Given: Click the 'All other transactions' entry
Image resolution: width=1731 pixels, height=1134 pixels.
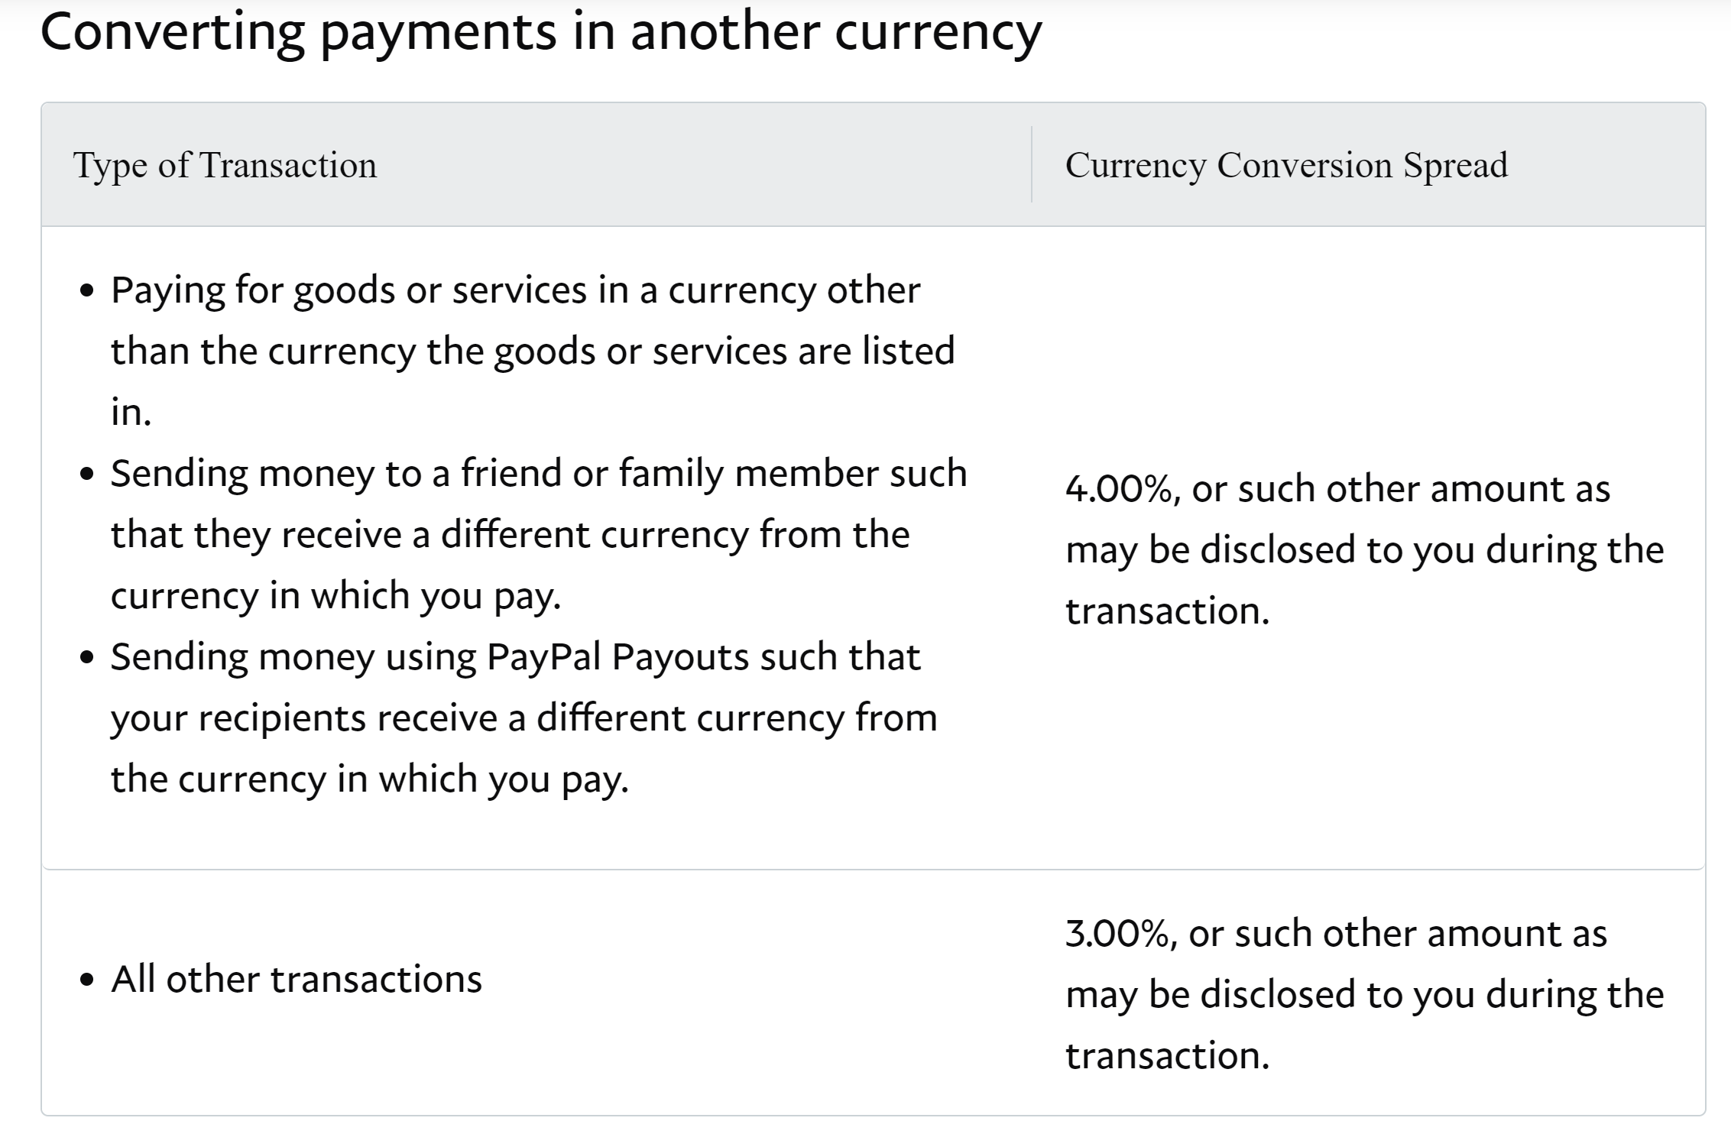Looking at the screenshot, I should [297, 979].
